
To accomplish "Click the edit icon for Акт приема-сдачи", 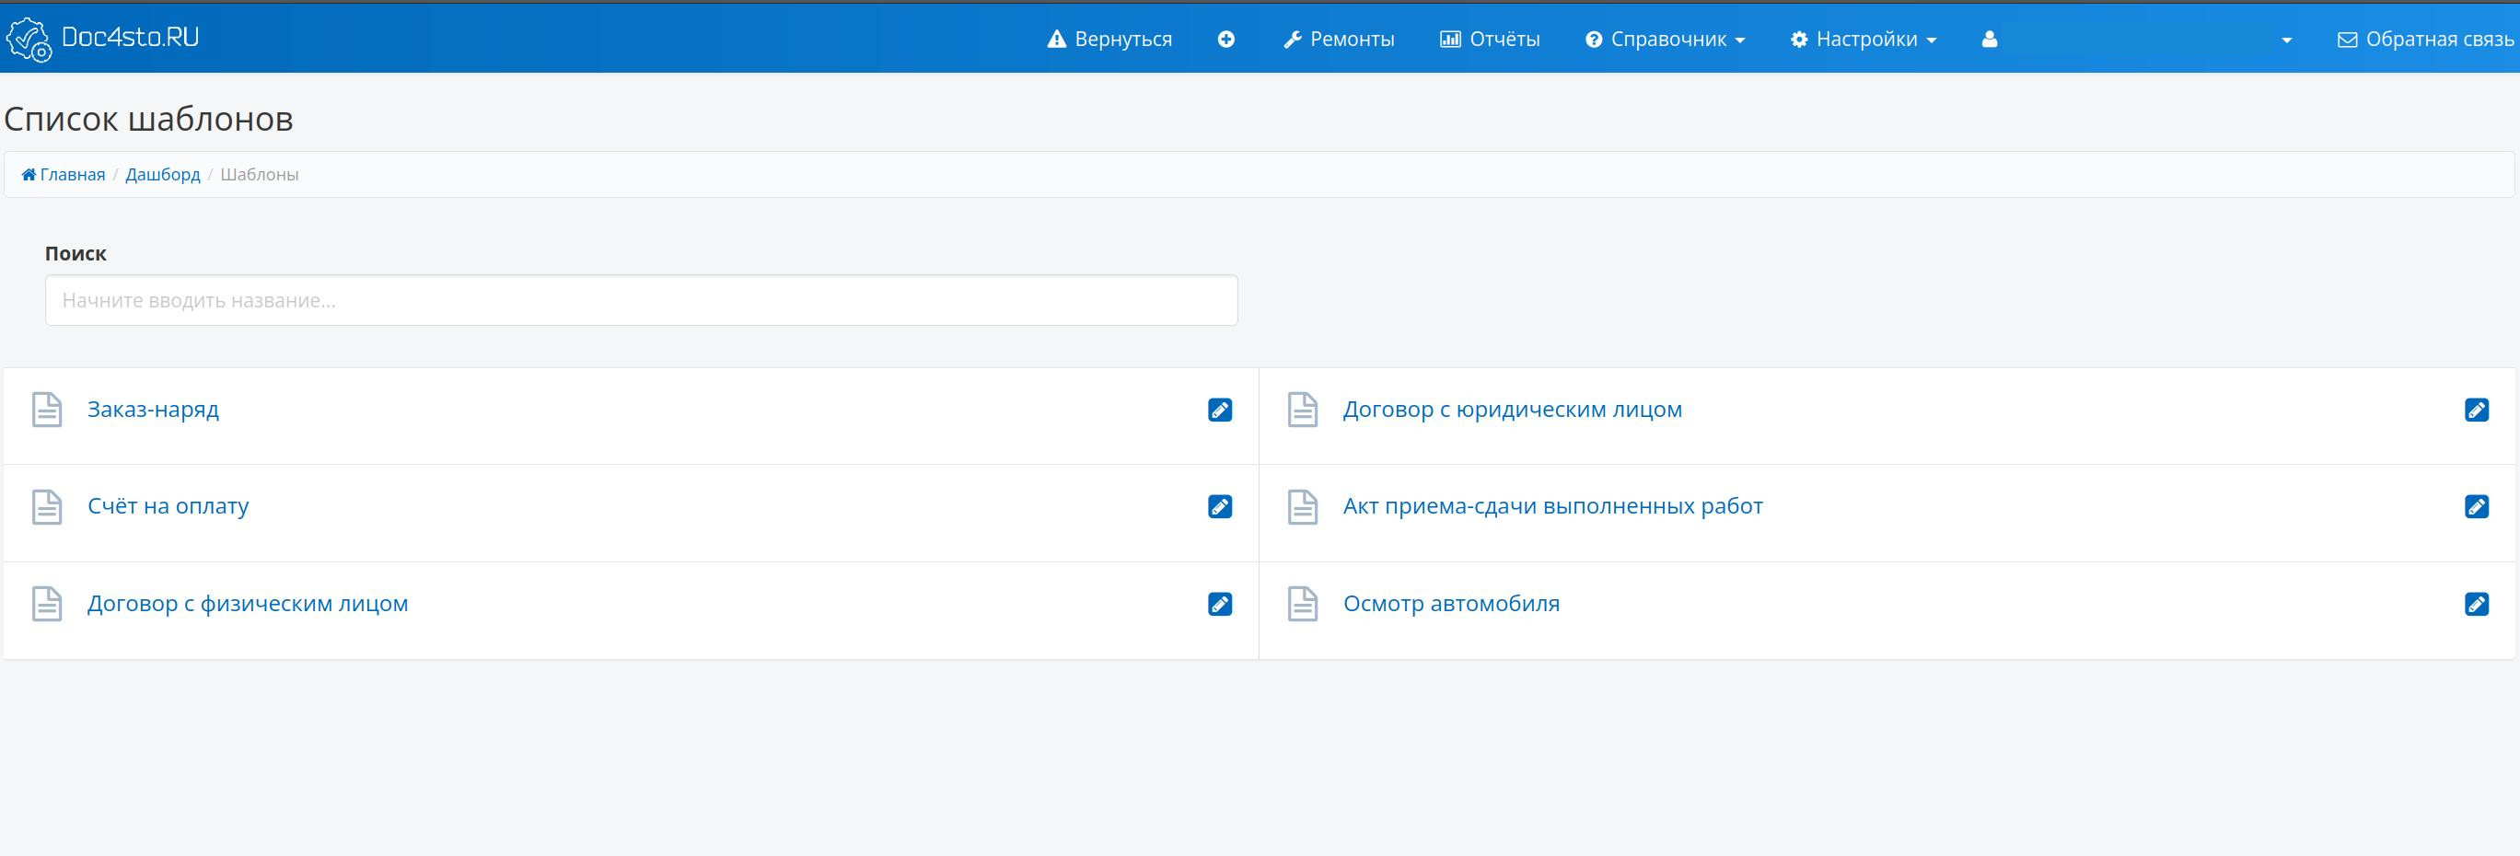I will point(2478,507).
